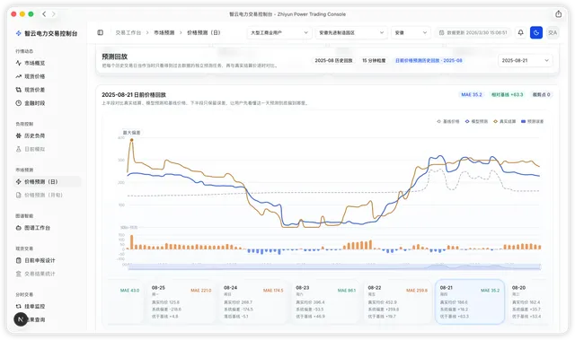Click the 现货价差 icon in sidebar

pyautogui.click(x=18, y=90)
